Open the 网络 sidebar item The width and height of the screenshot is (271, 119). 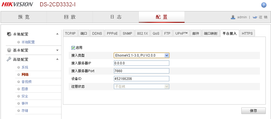pos(25,75)
